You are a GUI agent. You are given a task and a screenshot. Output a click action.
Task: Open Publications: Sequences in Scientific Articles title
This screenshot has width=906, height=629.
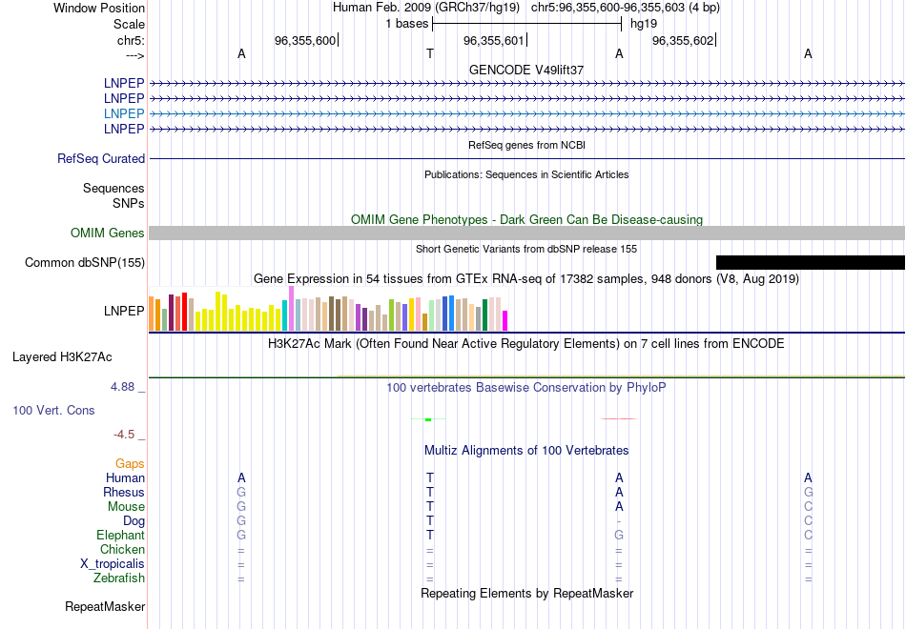526,174
